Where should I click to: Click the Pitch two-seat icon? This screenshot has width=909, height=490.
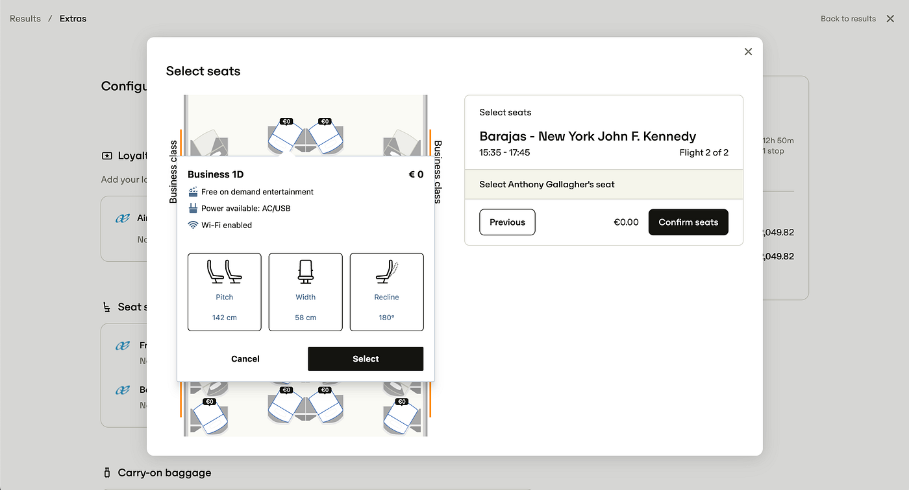224,272
